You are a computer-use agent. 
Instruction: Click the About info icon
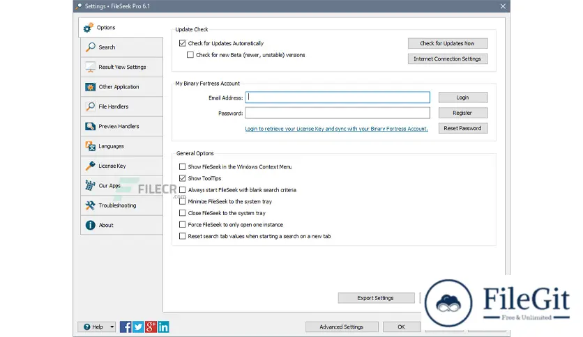[x=90, y=226]
